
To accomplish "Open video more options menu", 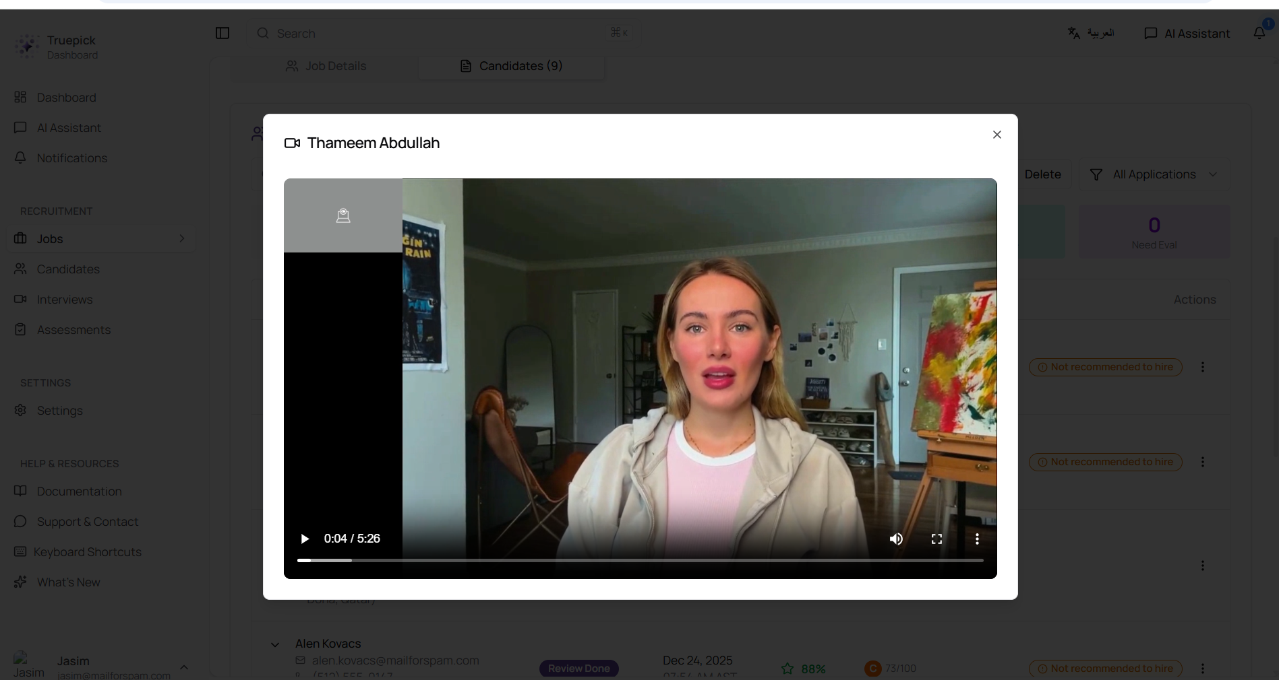I will pyautogui.click(x=977, y=539).
